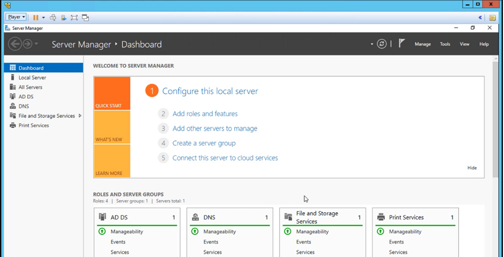Expand File and Storage Services submenu arrow
Screen dimensions: 504x257
pyautogui.click(x=80, y=116)
